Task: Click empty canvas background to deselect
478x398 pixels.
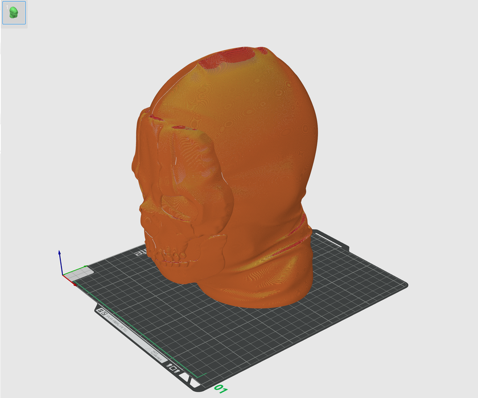Action: pos(398,85)
